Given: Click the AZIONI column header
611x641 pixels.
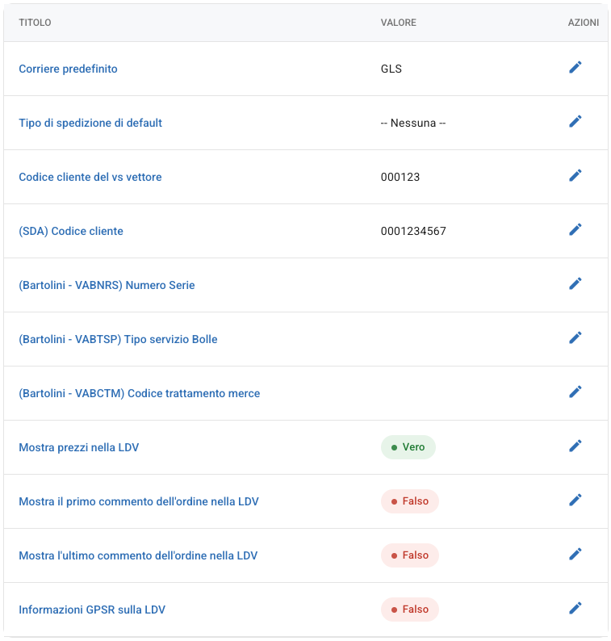Looking at the screenshot, I should pos(584,23).
